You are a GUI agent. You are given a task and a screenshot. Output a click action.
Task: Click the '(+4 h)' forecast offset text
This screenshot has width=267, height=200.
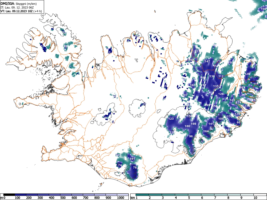click(x=38, y=11)
